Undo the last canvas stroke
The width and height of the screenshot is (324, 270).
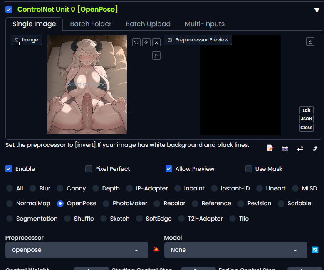136,42
